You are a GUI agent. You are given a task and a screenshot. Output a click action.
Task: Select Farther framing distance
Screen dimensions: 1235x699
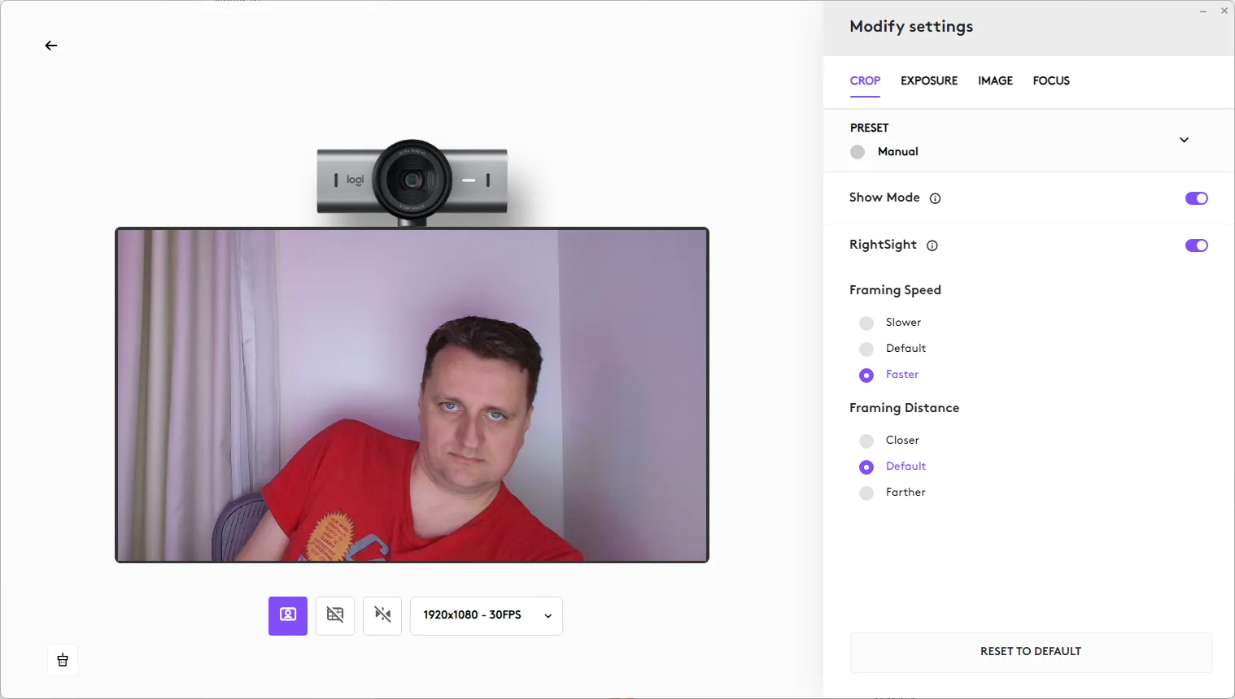pyautogui.click(x=866, y=493)
